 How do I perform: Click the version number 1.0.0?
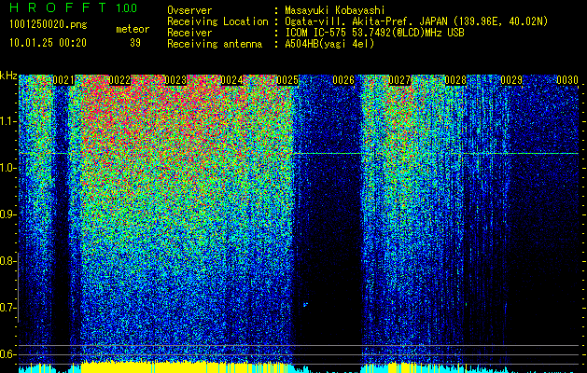coord(127,7)
